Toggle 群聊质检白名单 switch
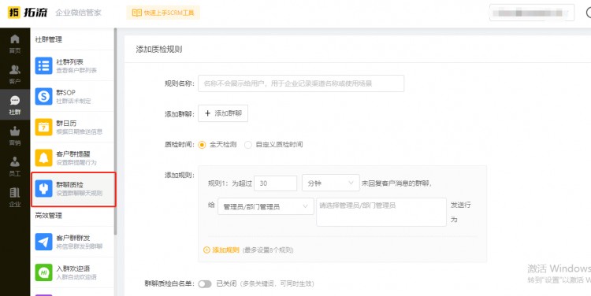591x296 pixels. point(205,284)
